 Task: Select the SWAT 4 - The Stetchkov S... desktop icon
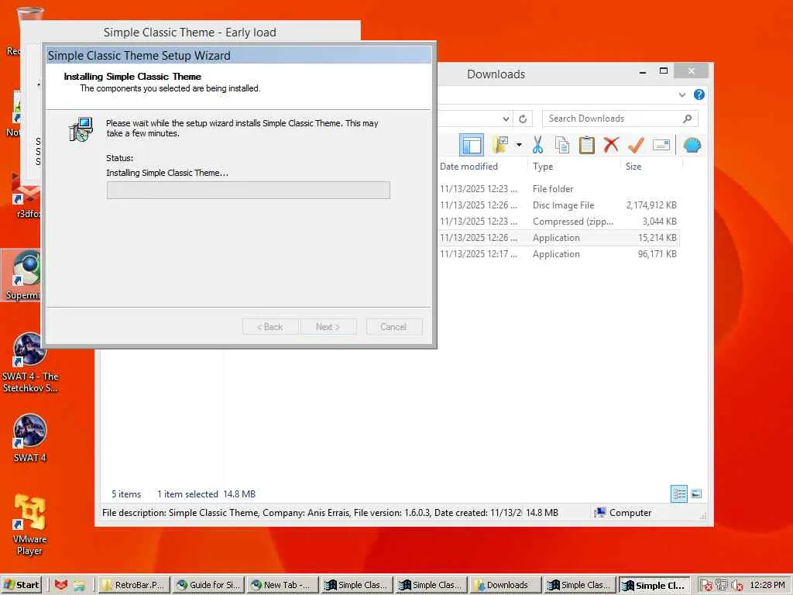(x=29, y=363)
